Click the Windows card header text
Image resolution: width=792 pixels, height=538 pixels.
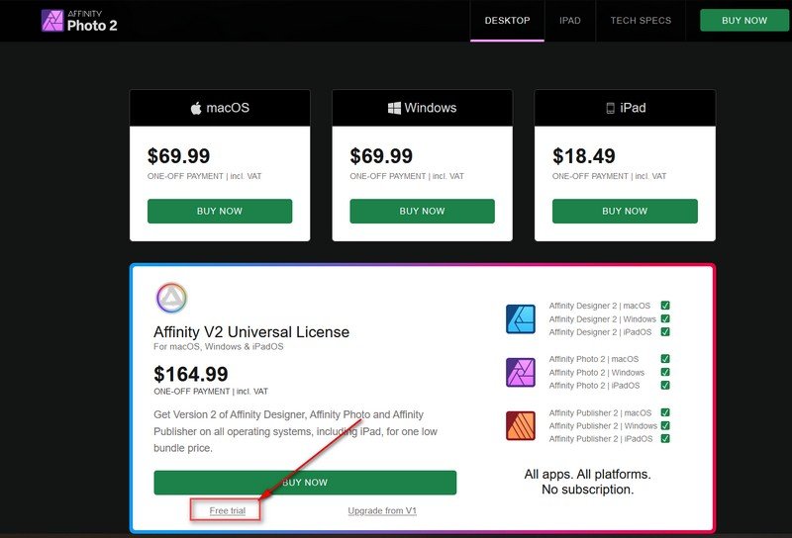(x=431, y=108)
